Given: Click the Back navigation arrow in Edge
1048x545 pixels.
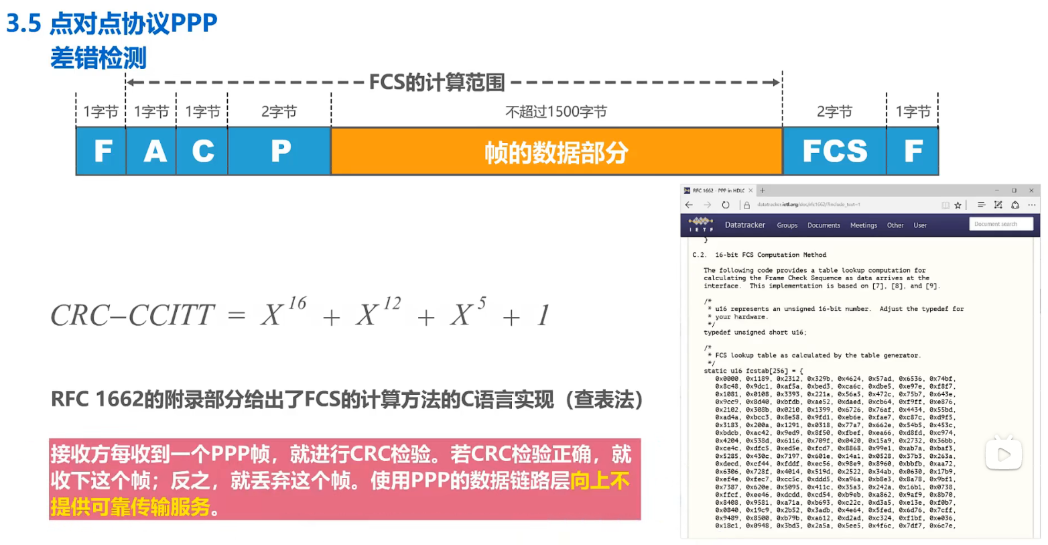Looking at the screenshot, I should pyautogui.click(x=688, y=205).
